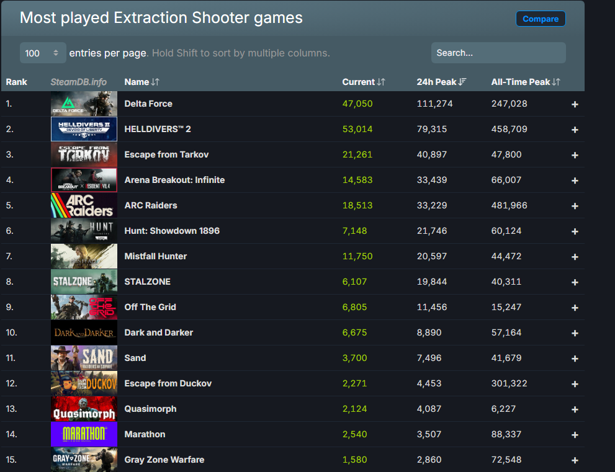Open Delta Force game thumbnail
Screen dimensions: 615x472
84,104
